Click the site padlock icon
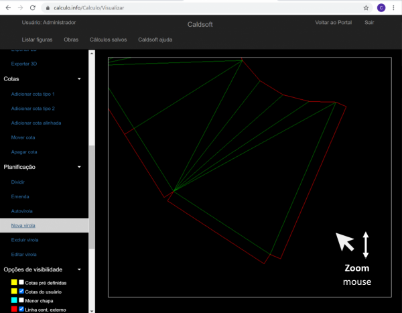This screenshot has height=313, width=402. [x=47, y=7]
